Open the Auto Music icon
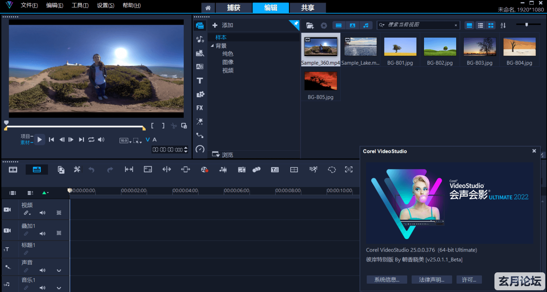This screenshot has width=547, height=292. pos(242,169)
